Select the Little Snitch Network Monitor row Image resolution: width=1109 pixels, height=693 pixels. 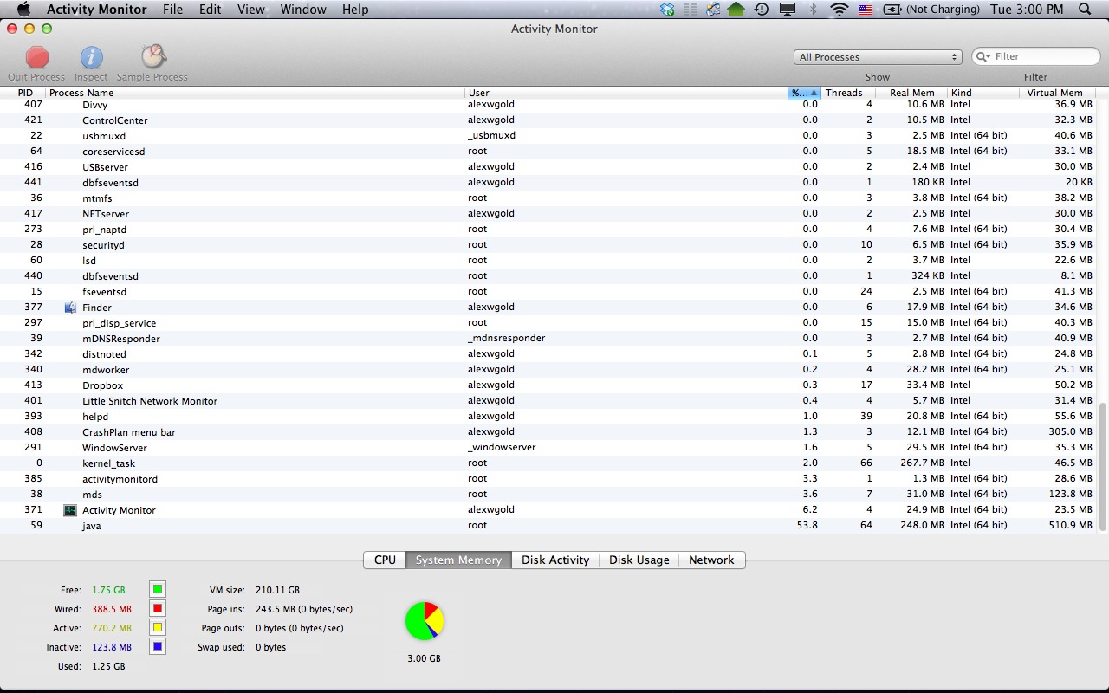[548, 401]
